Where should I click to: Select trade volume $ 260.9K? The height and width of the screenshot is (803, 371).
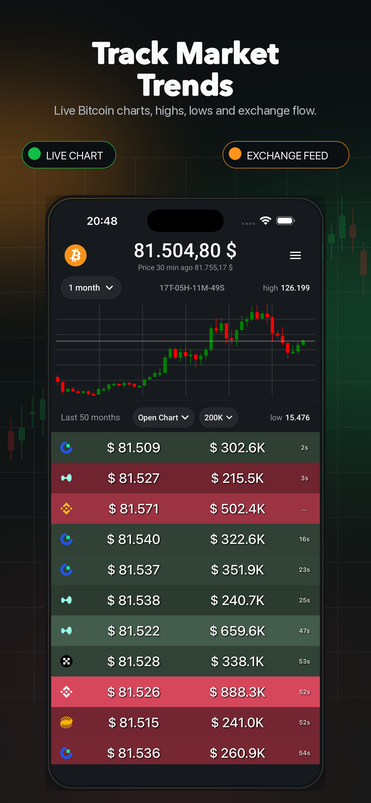(x=238, y=753)
